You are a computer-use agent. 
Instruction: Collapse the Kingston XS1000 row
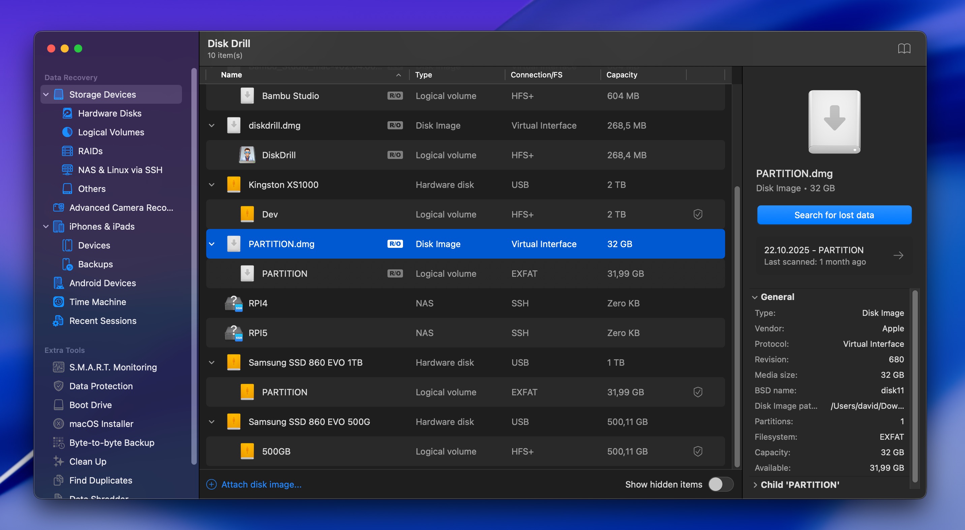coord(212,185)
